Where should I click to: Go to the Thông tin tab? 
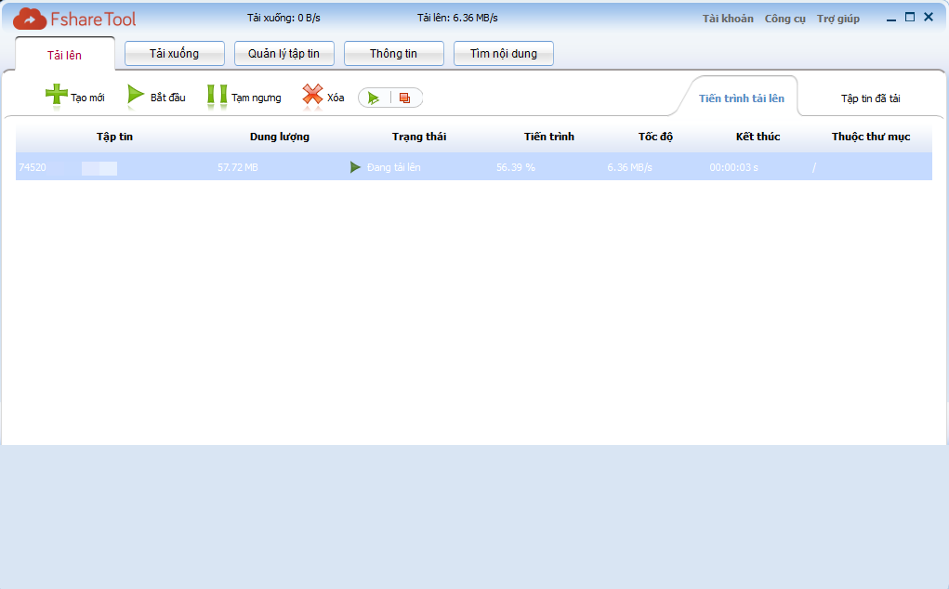[x=393, y=54]
